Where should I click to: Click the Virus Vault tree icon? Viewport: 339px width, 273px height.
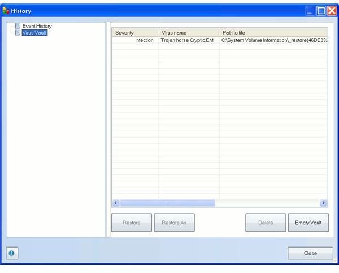17,33
